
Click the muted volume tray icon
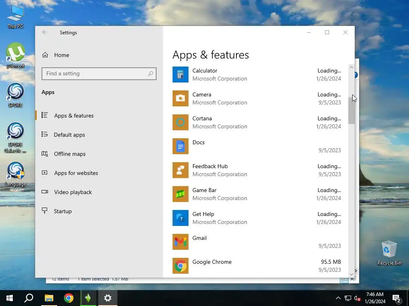357,298
